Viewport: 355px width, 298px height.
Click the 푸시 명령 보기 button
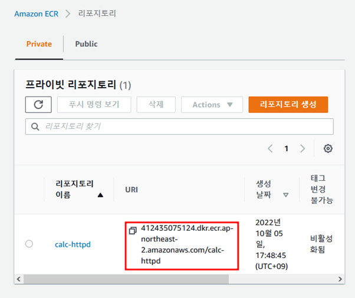(94, 104)
